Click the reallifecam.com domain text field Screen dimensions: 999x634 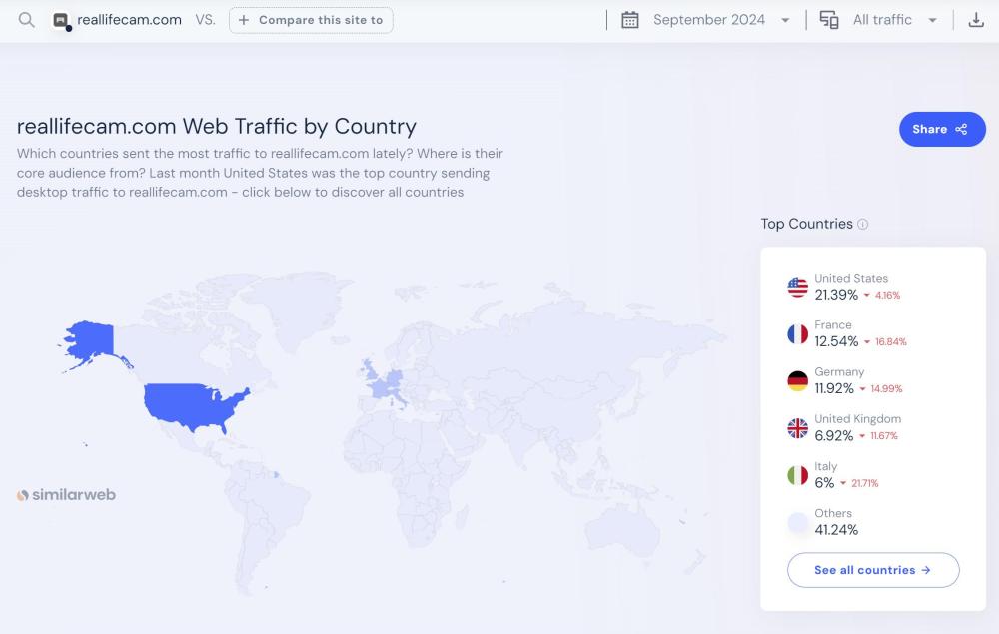coord(130,20)
